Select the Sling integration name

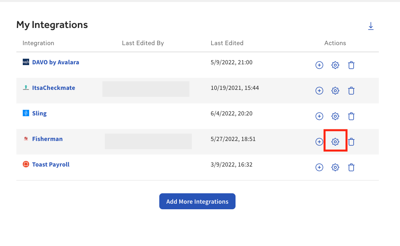pos(39,113)
